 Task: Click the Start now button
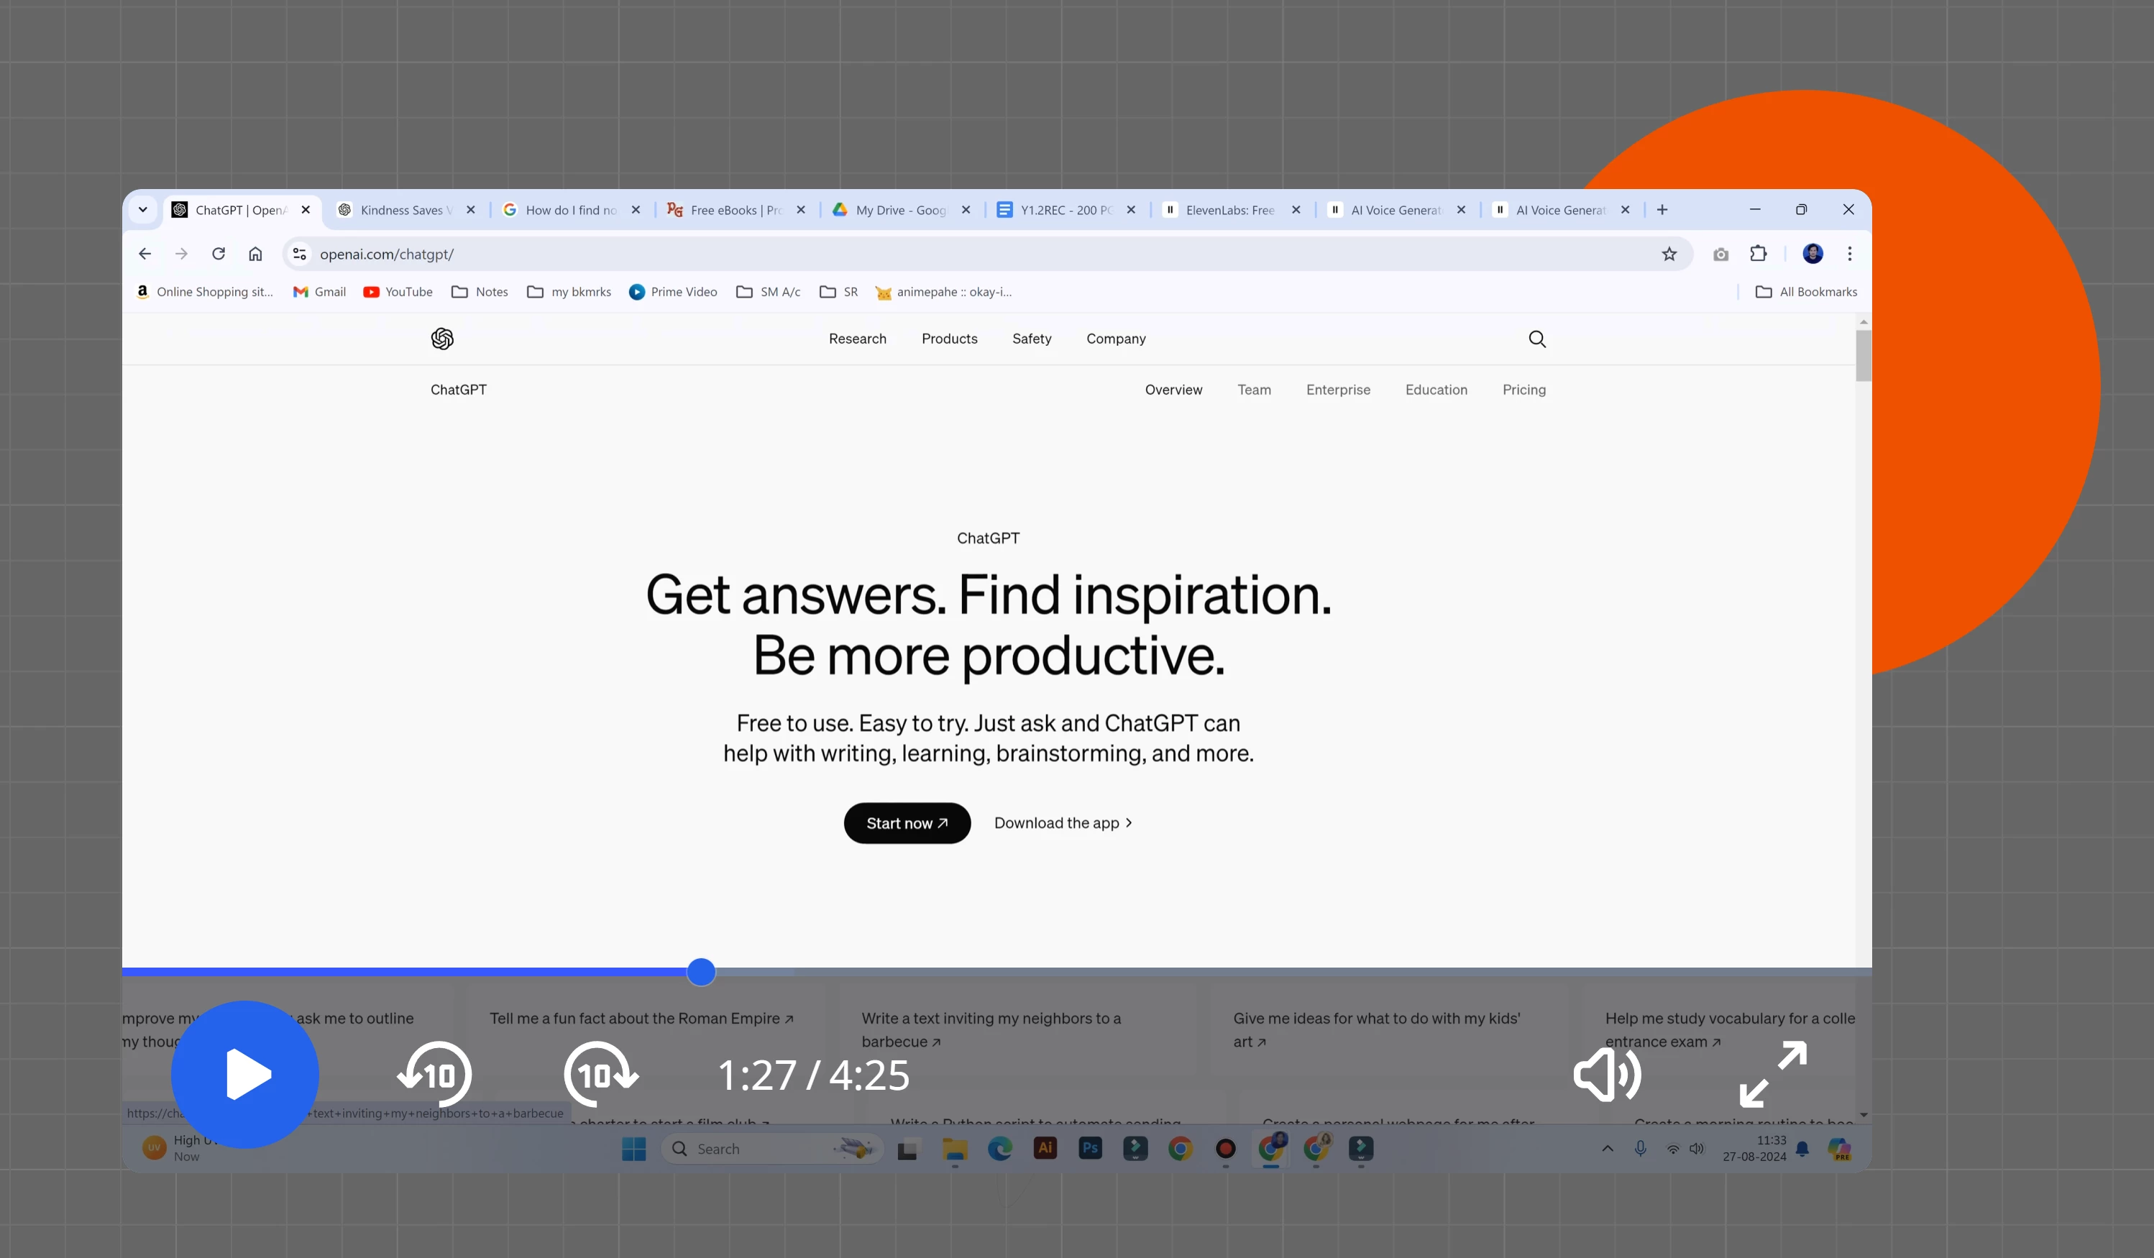click(x=907, y=823)
